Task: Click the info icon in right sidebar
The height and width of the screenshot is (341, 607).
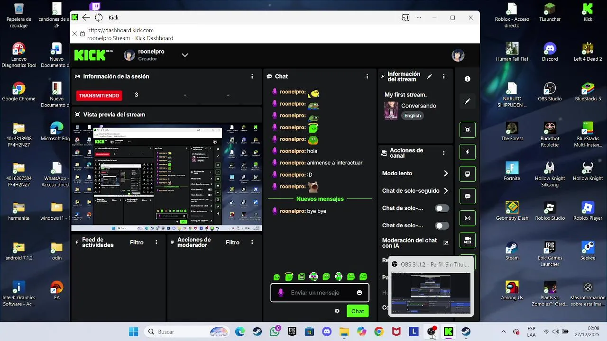Action: pos(468,79)
